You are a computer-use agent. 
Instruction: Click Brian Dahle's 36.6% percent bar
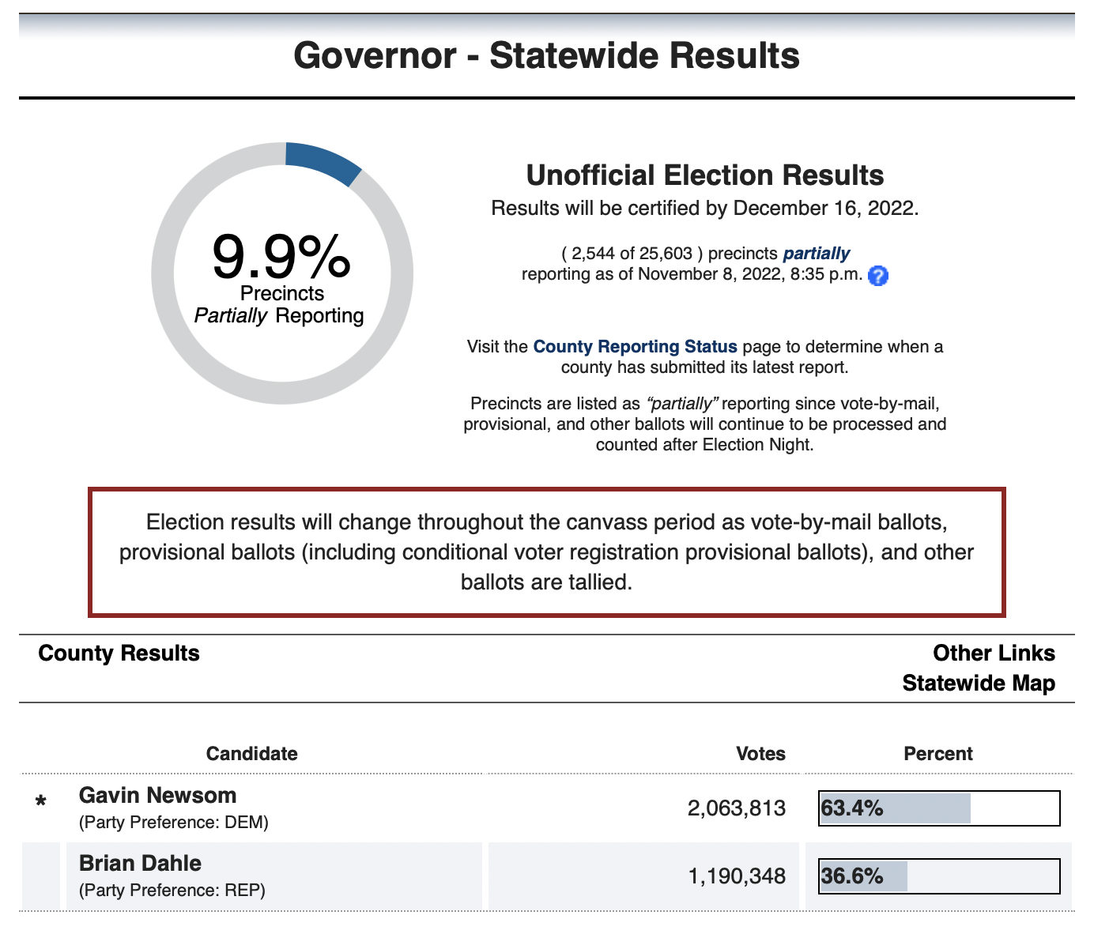(x=938, y=876)
